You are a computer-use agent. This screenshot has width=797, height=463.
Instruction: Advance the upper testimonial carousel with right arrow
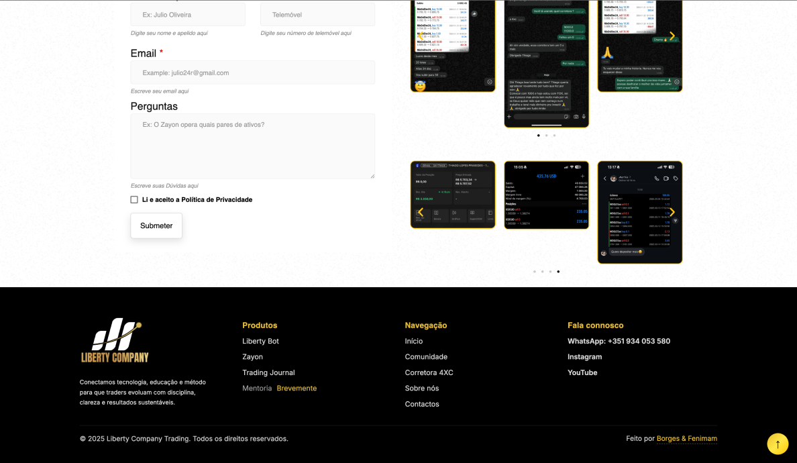pyautogui.click(x=672, y=36)
